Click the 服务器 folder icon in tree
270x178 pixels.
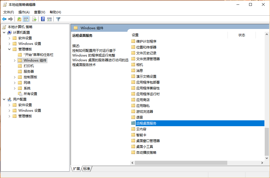click(x=20, y=72)
